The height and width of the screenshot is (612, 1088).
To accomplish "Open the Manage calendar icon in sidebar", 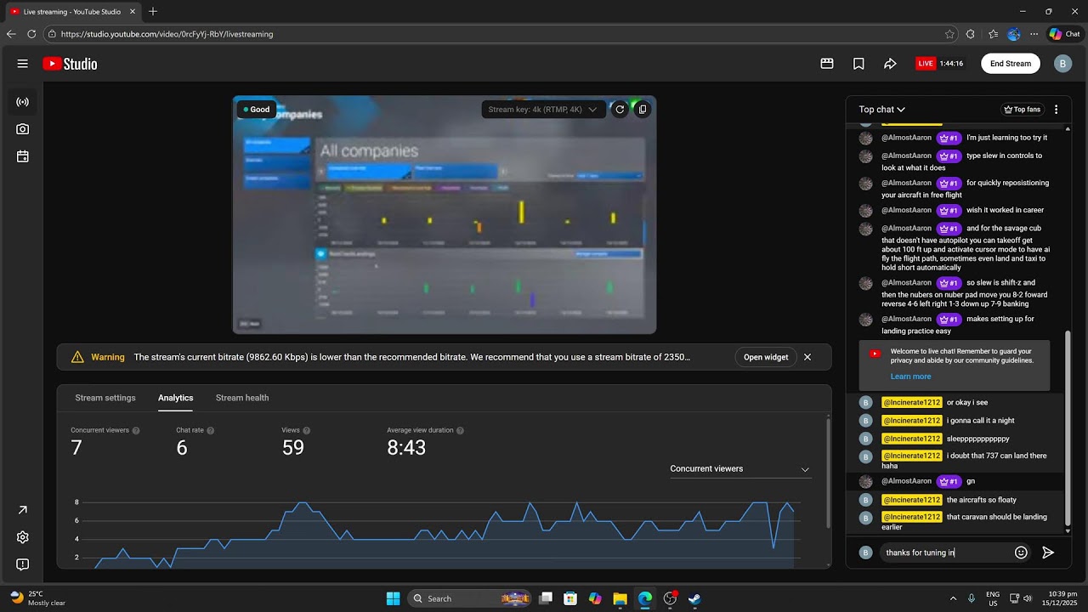I will pyautogui.click(x=22, y=156).
